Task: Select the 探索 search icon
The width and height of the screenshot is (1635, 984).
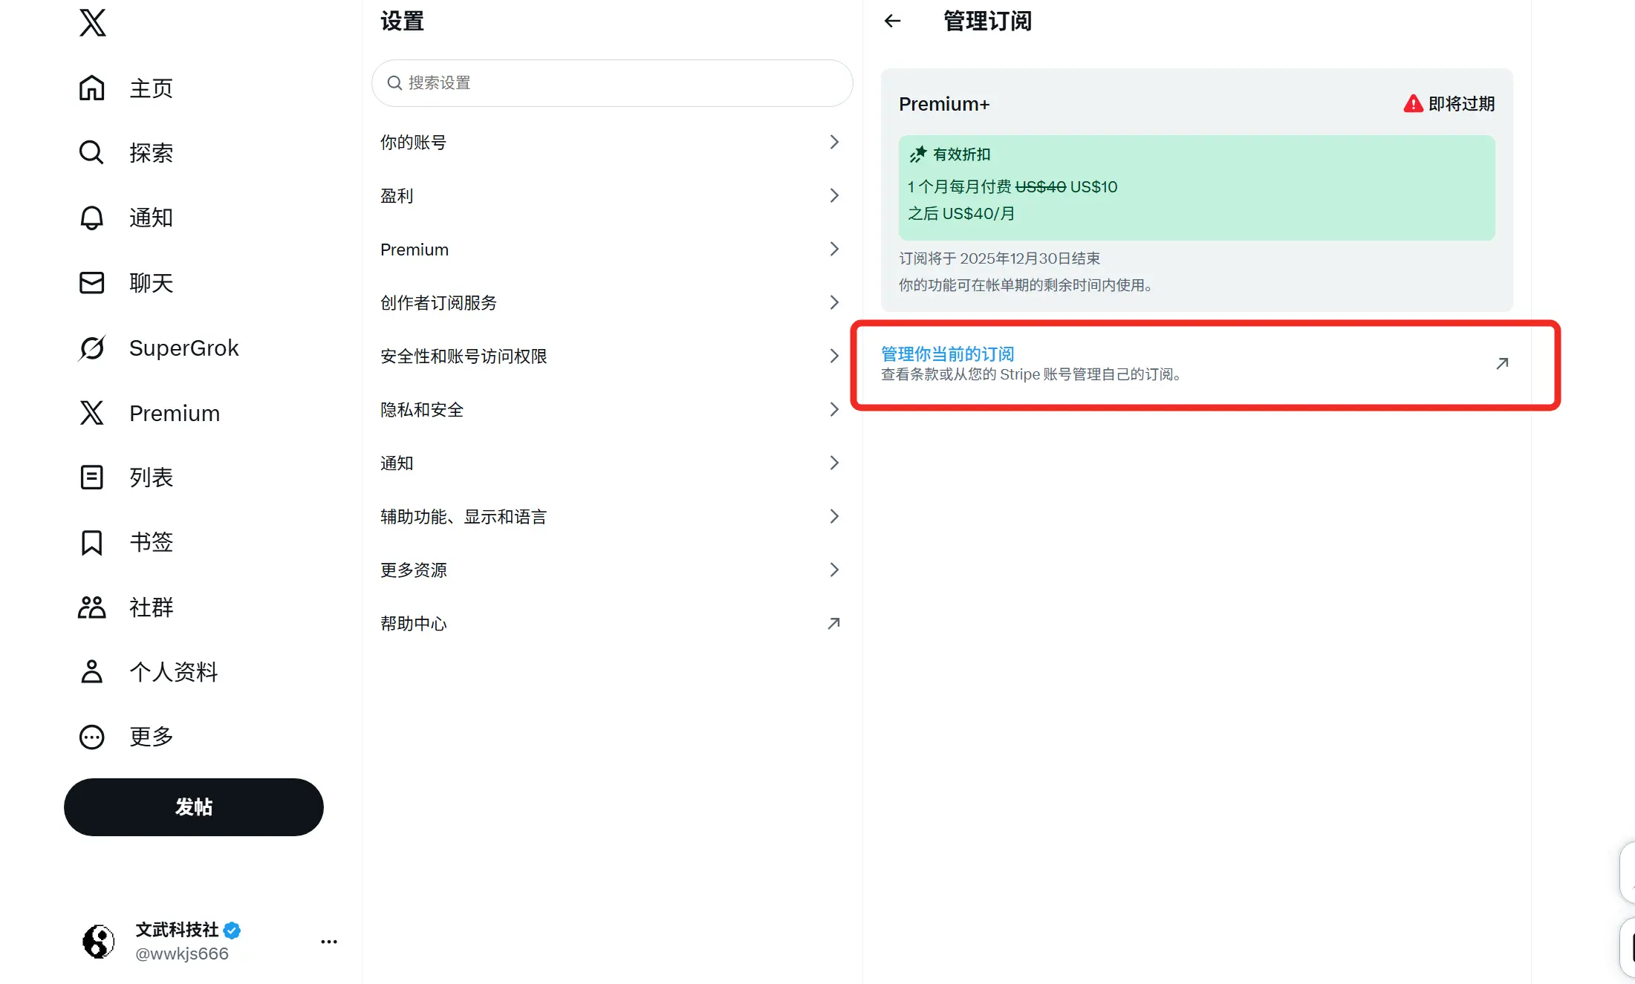Action: coord(91,152)
